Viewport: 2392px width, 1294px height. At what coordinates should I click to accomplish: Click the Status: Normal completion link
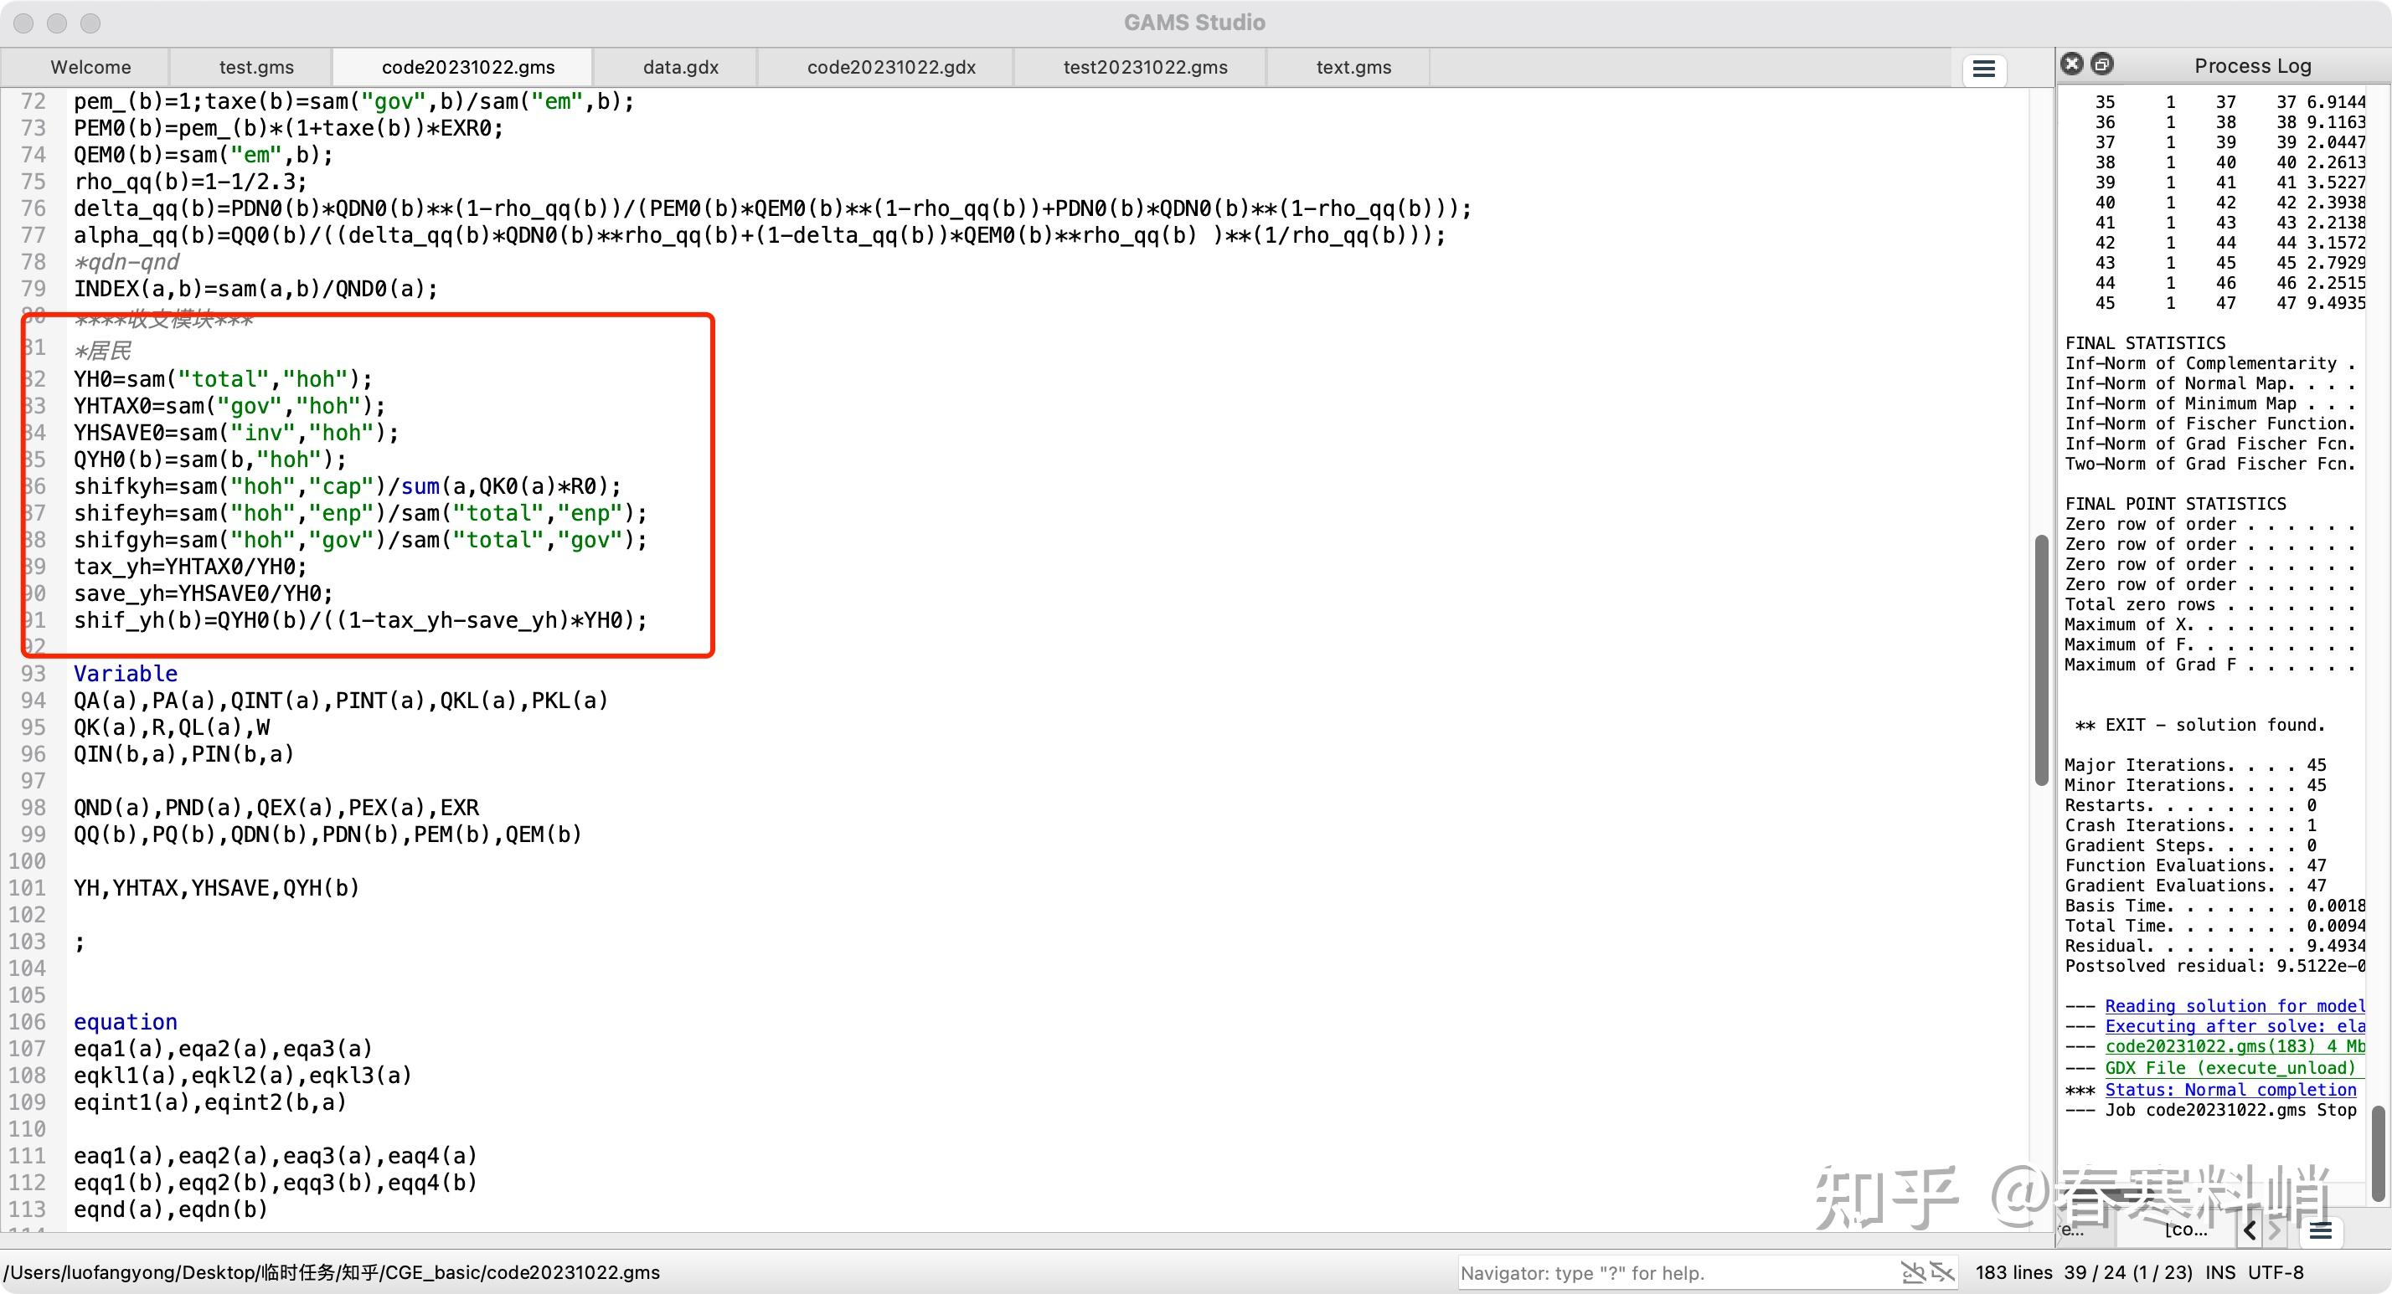(2230, 1089)
